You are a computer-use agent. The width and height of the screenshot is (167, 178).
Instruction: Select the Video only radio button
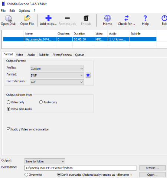pos(9,102)
